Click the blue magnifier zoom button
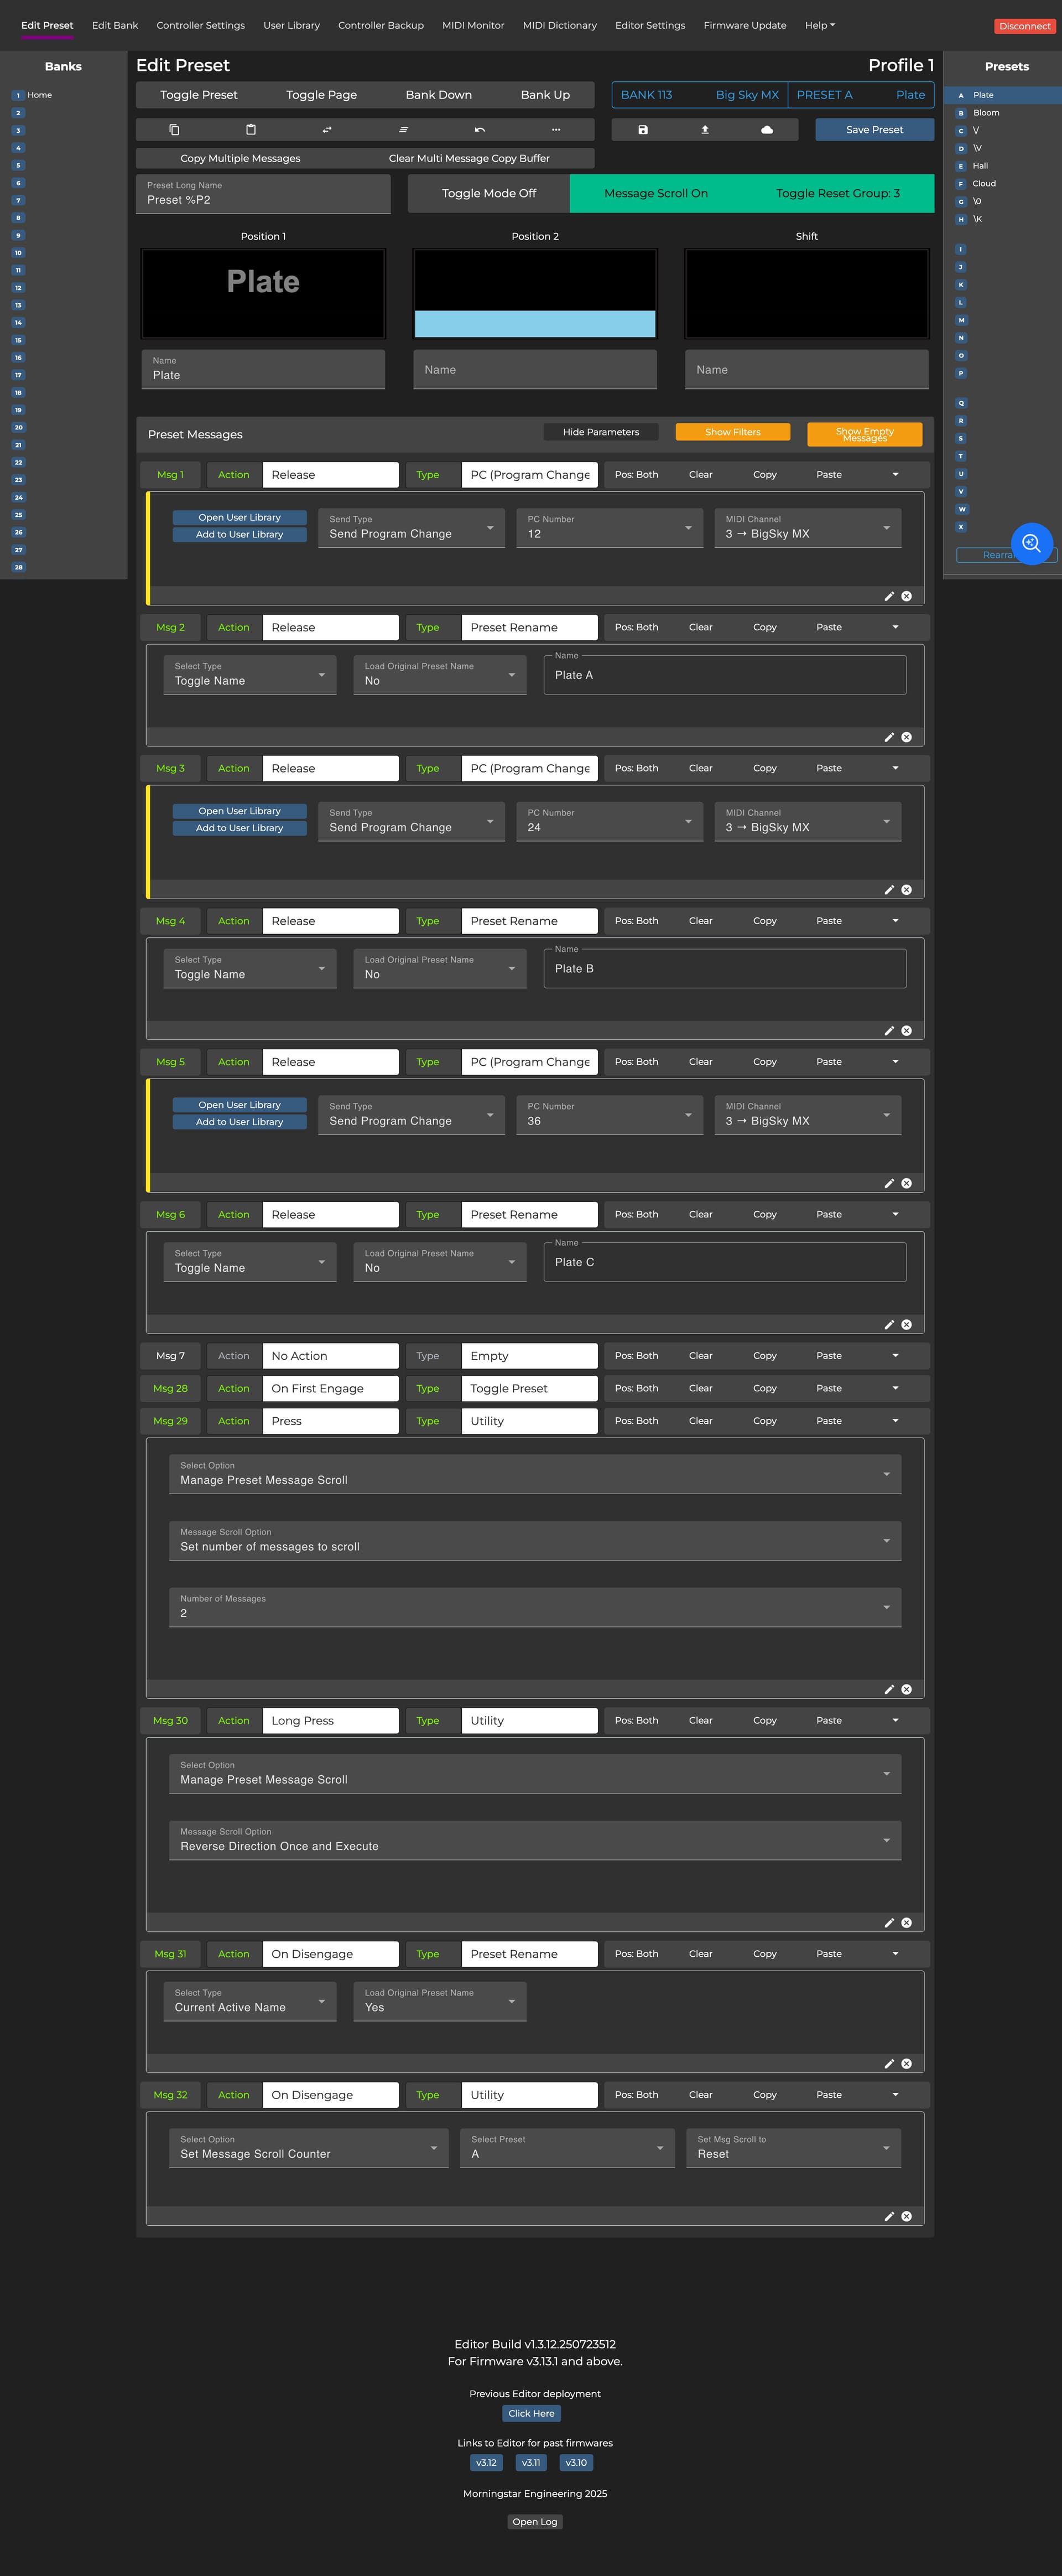Screen dimensions: 1062x2576 (1031, 543)
